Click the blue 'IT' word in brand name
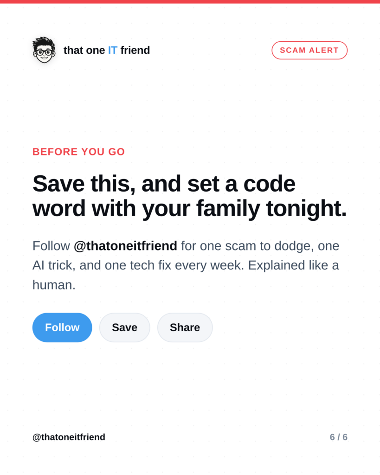 tap(112, 50)
